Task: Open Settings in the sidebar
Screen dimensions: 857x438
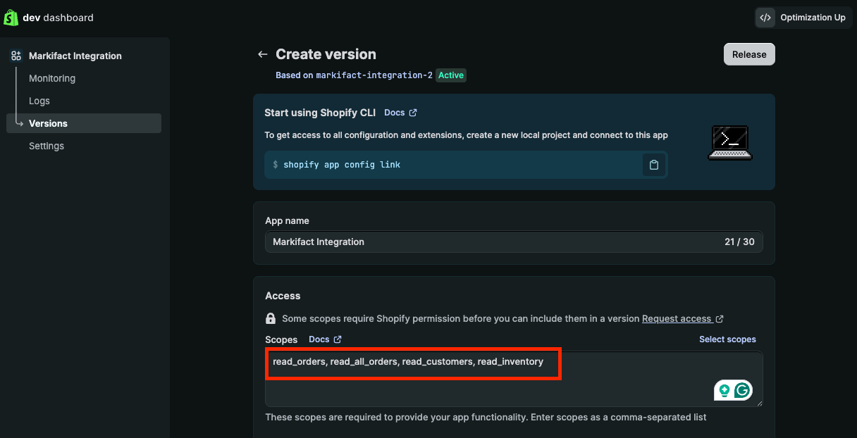Action: (x=47, y=146)
